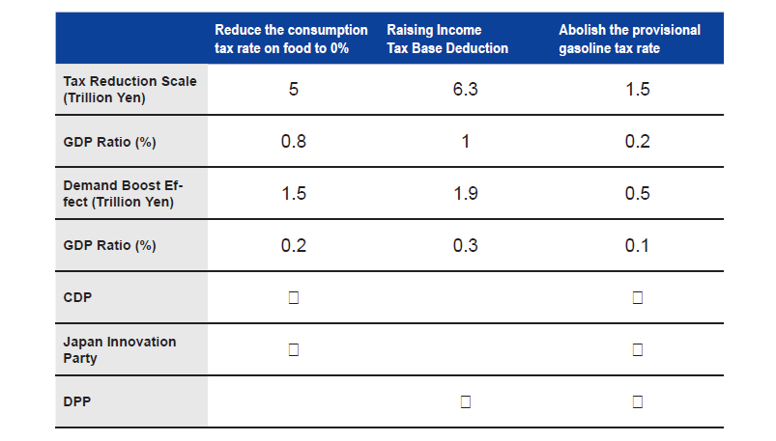Screen dimensions: 776x441
Task: Tick Japan Innovation Party's gasoline tax checkbox
Action: click(x=638, y=350)
